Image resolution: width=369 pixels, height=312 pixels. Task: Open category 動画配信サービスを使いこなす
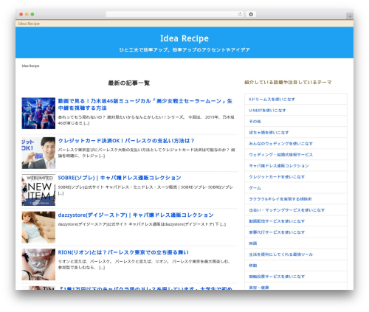(277, 221)
